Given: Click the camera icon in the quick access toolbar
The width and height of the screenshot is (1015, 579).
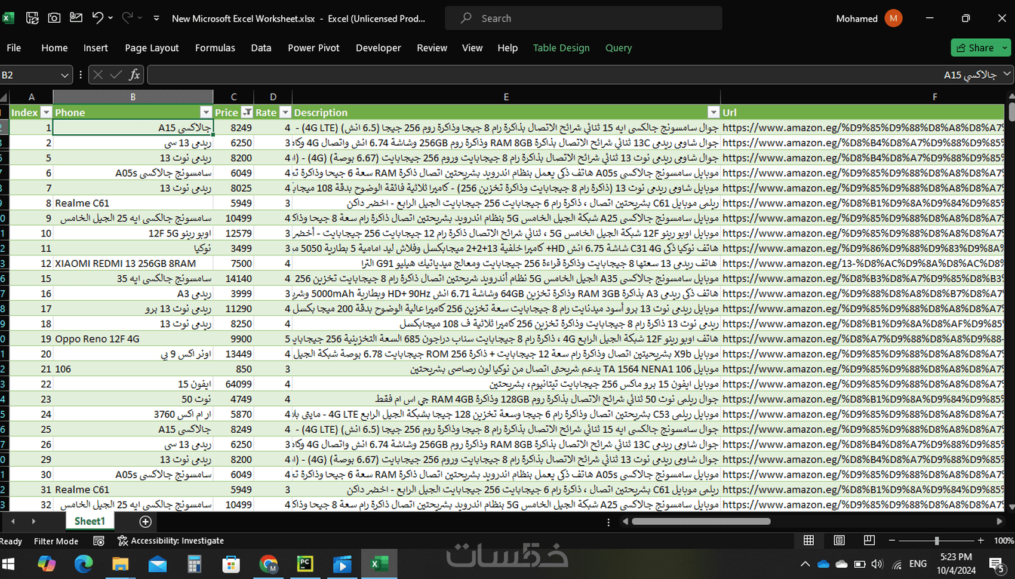Looking at the screenshot, I should 54,18.
